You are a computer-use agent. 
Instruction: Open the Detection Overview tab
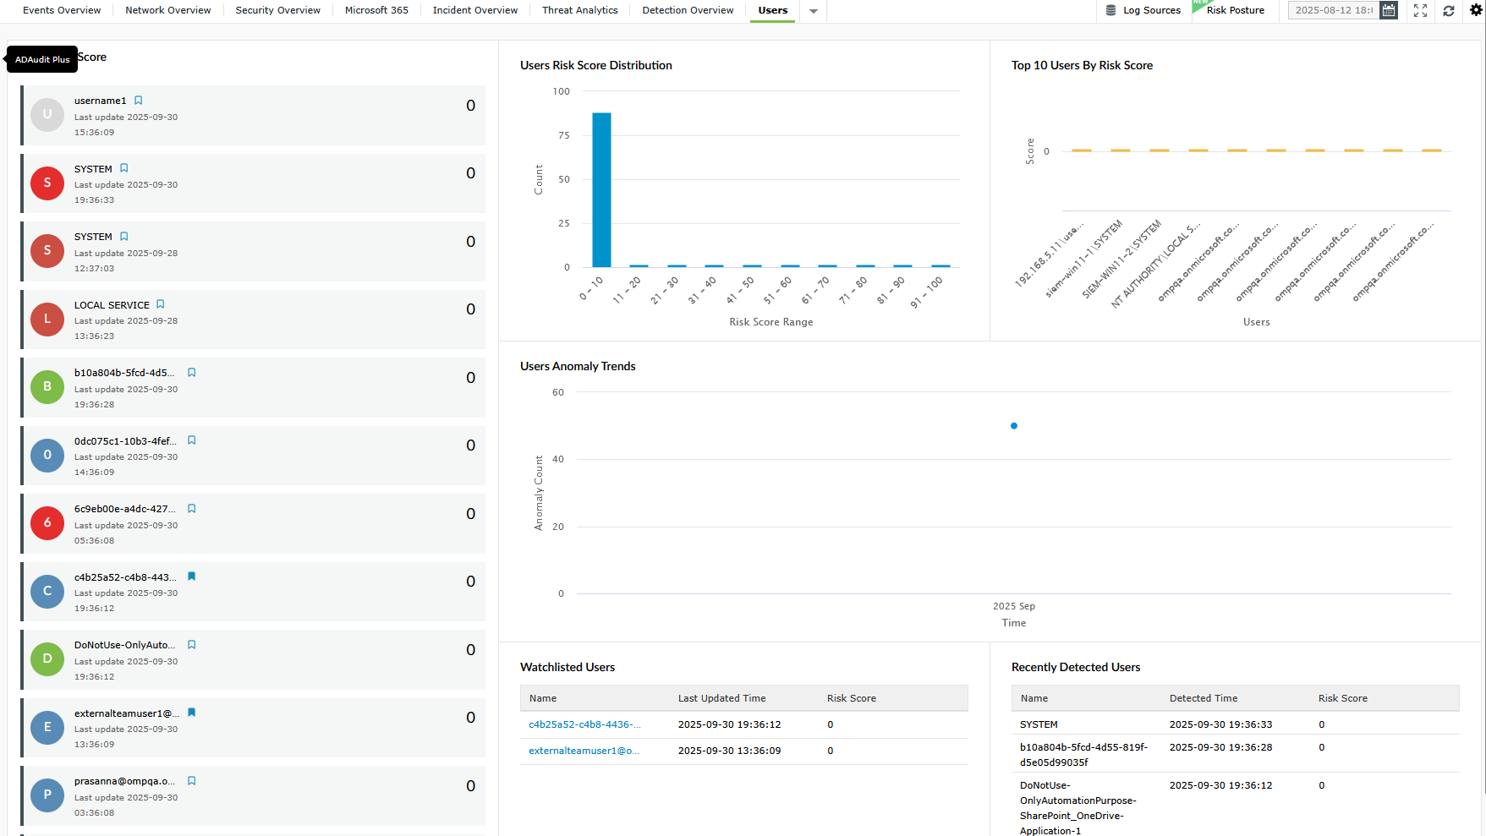click(688, 10)
